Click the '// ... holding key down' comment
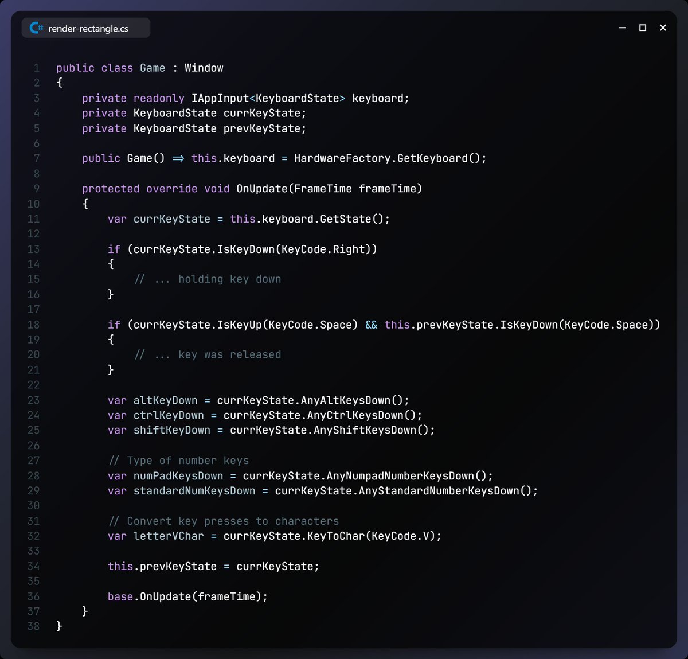The width and height of the screenshot is (688, 659). tap(208, 279)
